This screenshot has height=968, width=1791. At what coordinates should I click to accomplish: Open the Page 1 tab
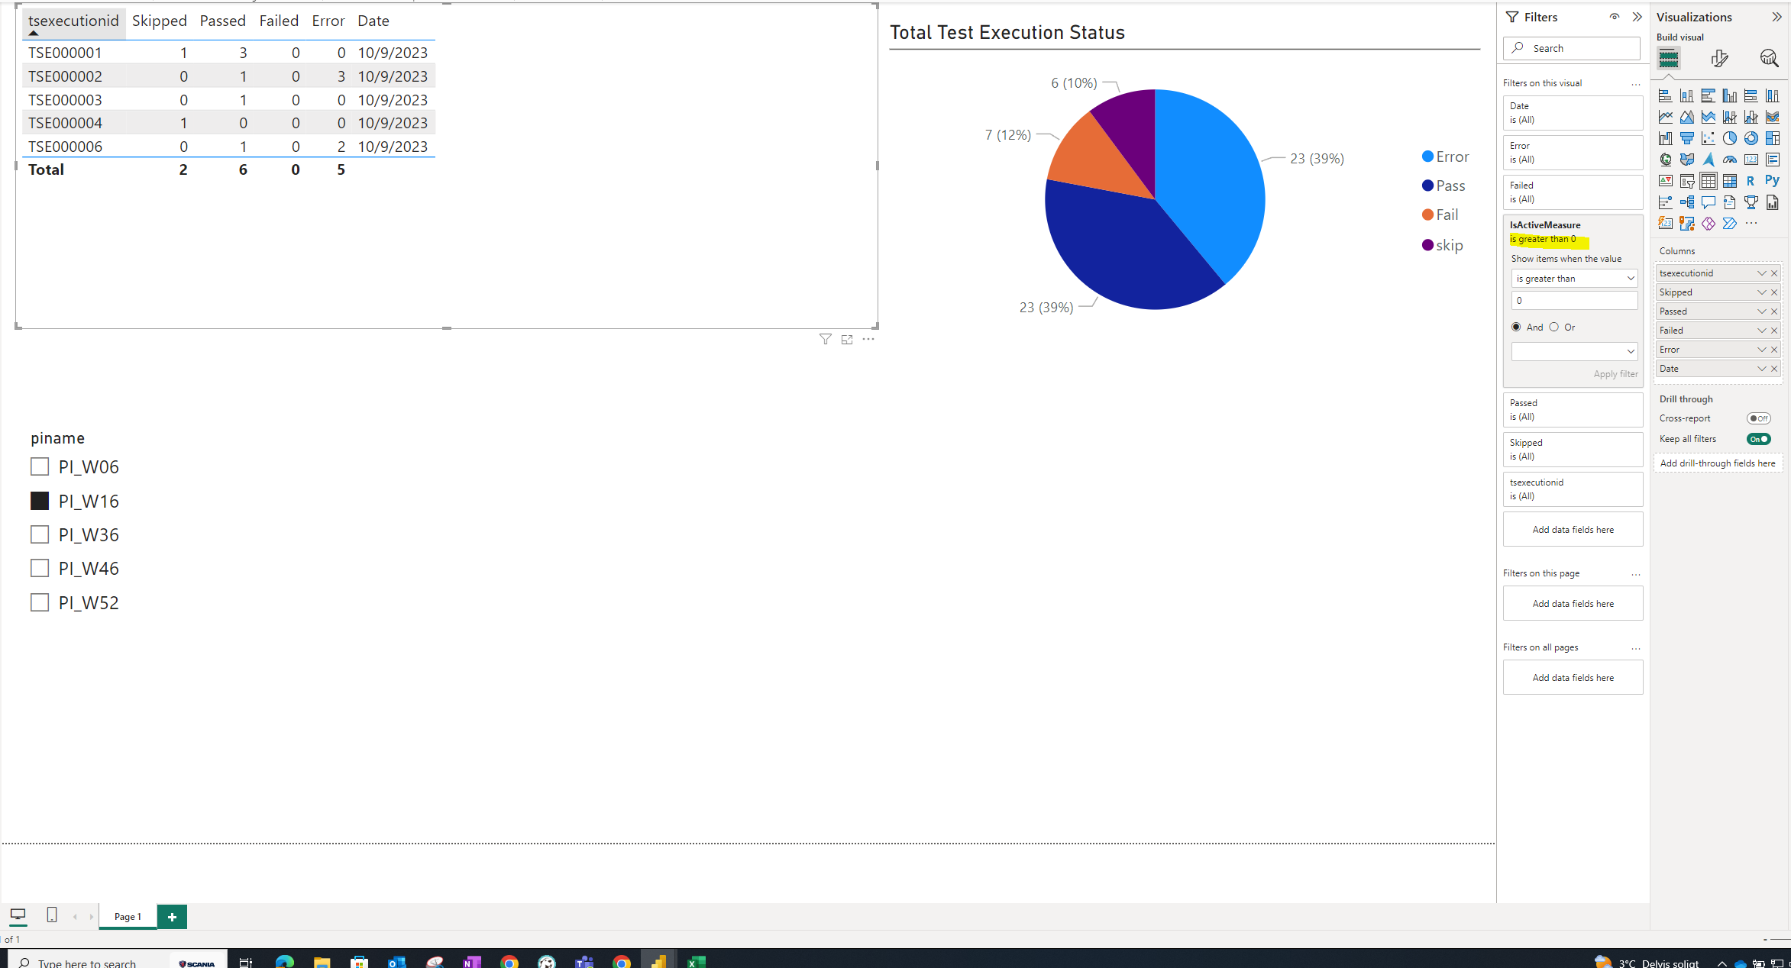coord(128,916)
